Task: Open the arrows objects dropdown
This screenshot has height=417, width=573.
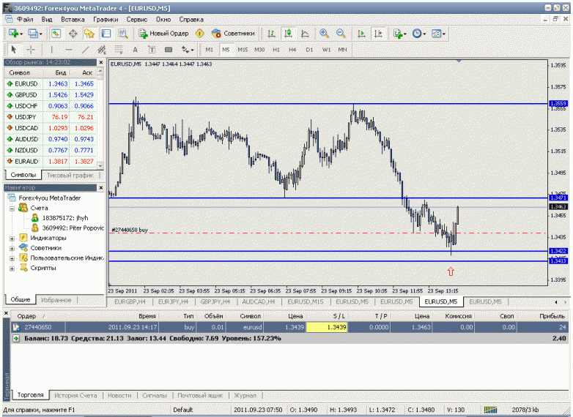Action: pos(192,50)
